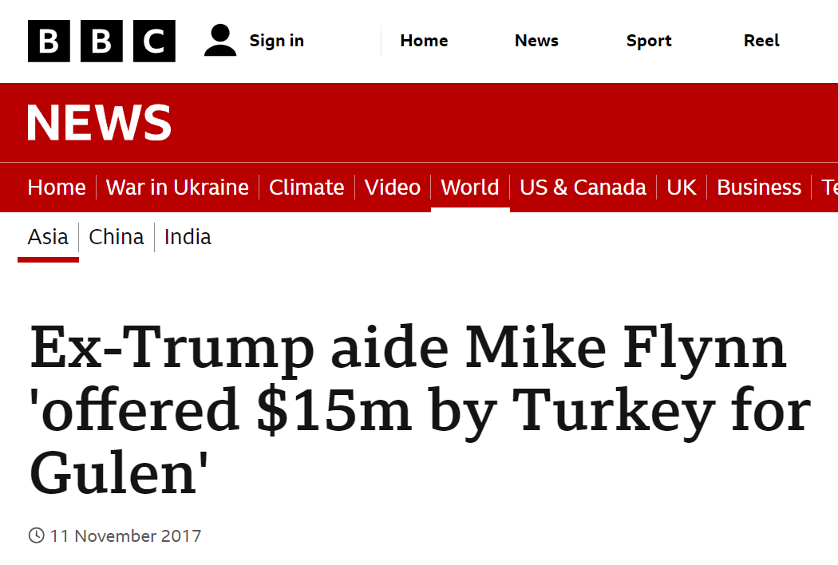
Task: Click the user account silhouette icon
Action: (x=219, y=41)
